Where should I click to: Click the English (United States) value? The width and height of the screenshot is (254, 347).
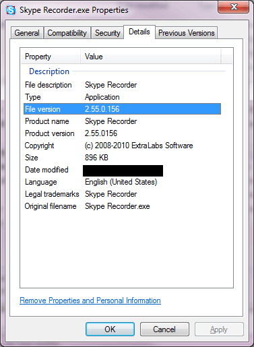point(121,182)
